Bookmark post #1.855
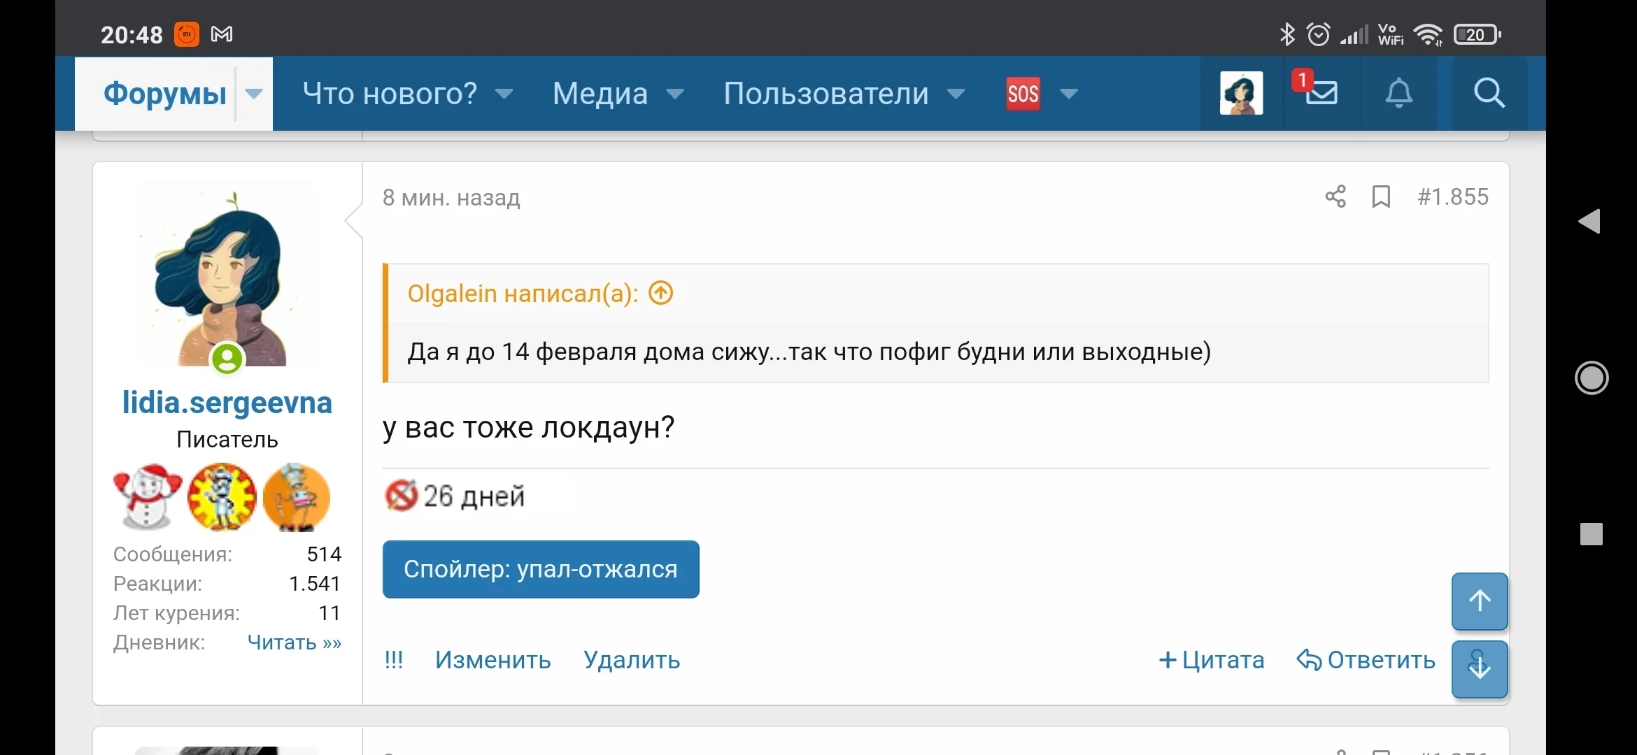Screen dimensions: 1637x755 [x=1381, y=196]
